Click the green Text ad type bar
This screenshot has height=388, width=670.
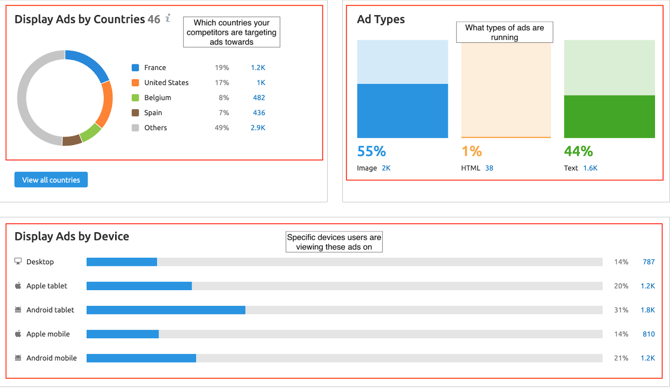pyautogui.click(x=609, y=116)
